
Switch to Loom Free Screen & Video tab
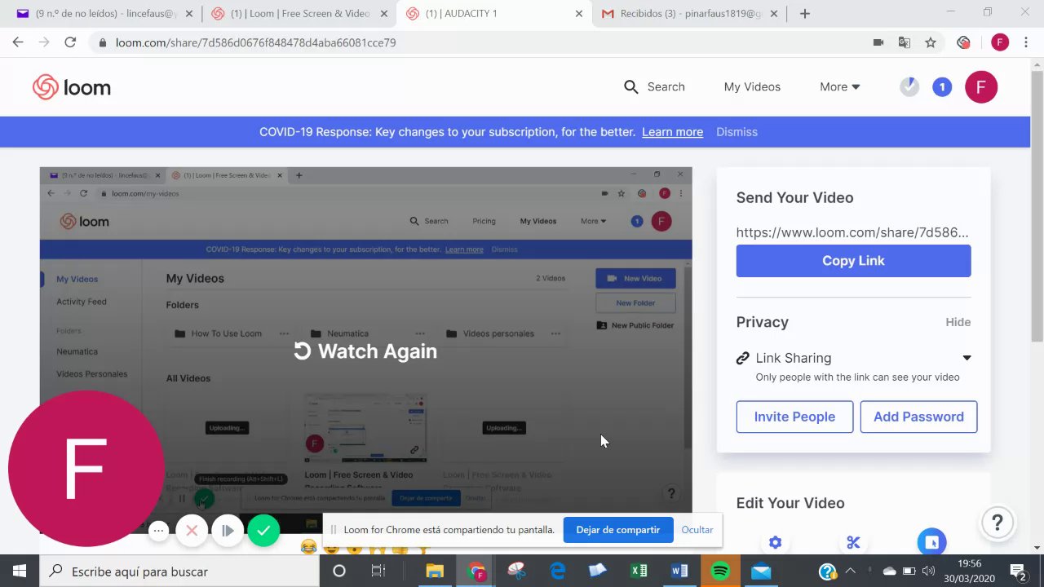point(299,14)
